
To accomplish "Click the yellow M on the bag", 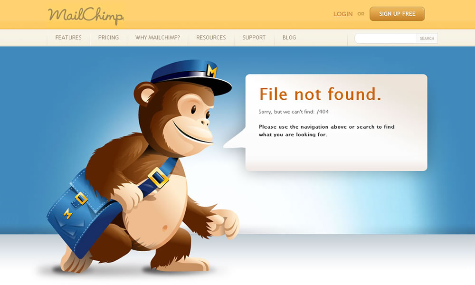I will pos(68,214).
